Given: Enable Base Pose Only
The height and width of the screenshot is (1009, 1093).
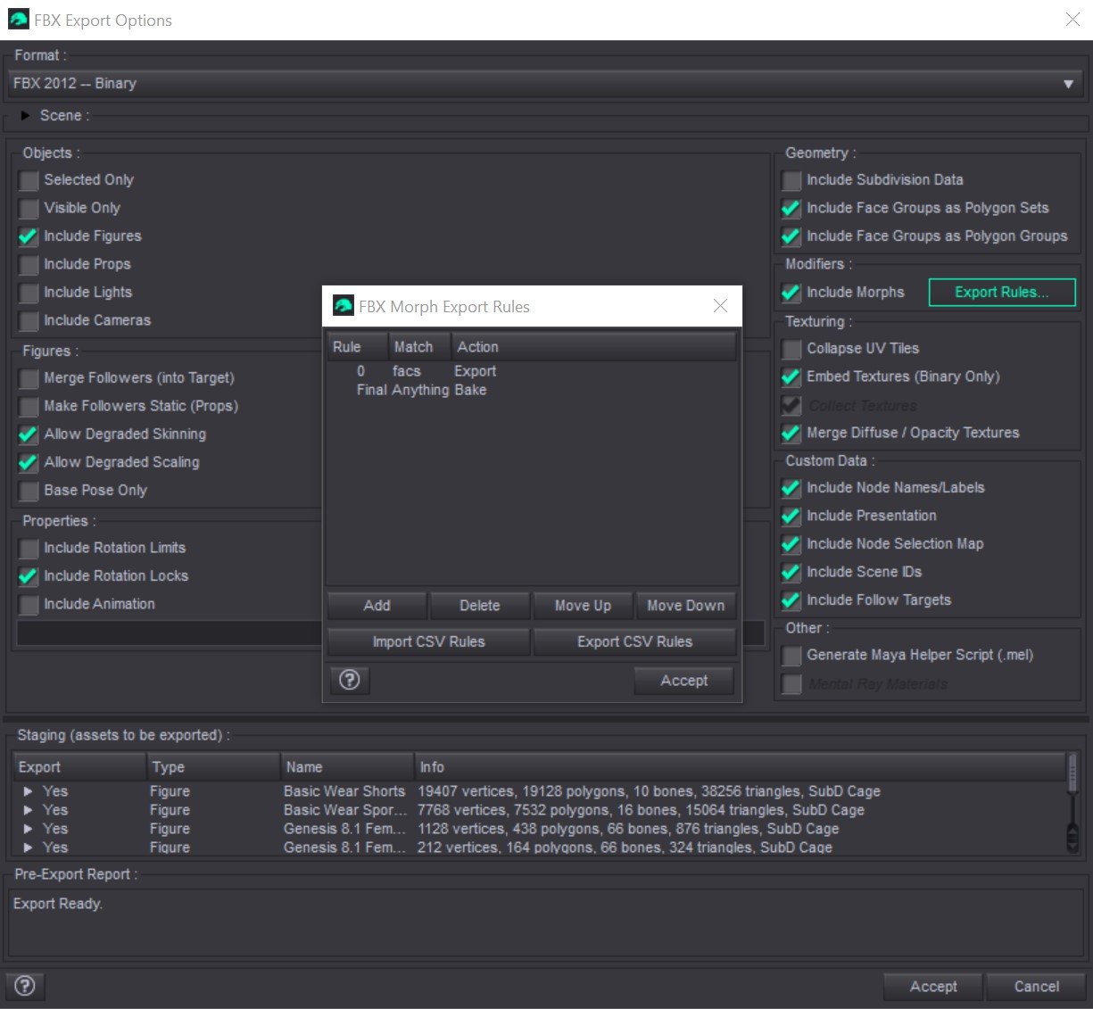Looking at the screenshot, I should click(29, 491).
